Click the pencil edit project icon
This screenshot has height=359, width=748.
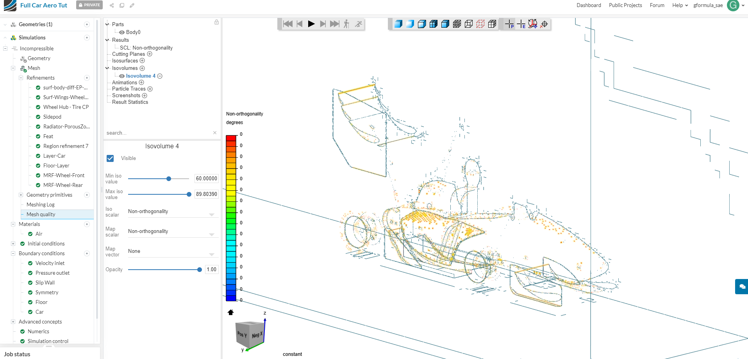tap(132, 5)
